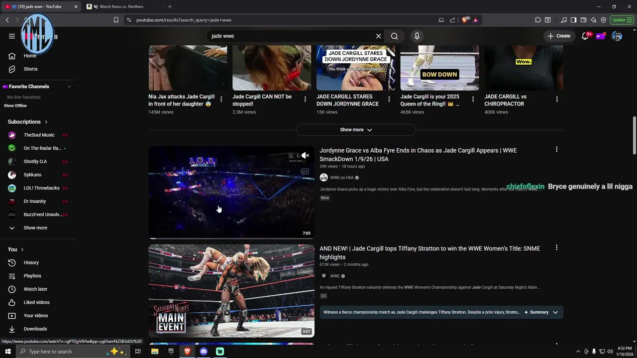The width and height of the screenshot is (637, 358).
Task: Click the Create button
Action: pos(559,36)
